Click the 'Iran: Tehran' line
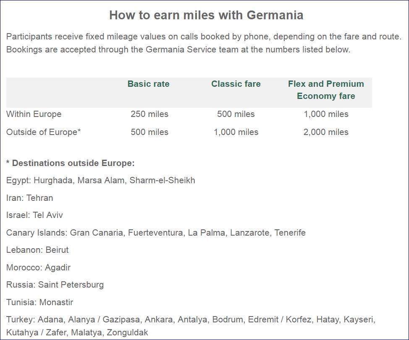Image resolution: width=409 pixels, height=340 pixels. [x=29, y=198]
